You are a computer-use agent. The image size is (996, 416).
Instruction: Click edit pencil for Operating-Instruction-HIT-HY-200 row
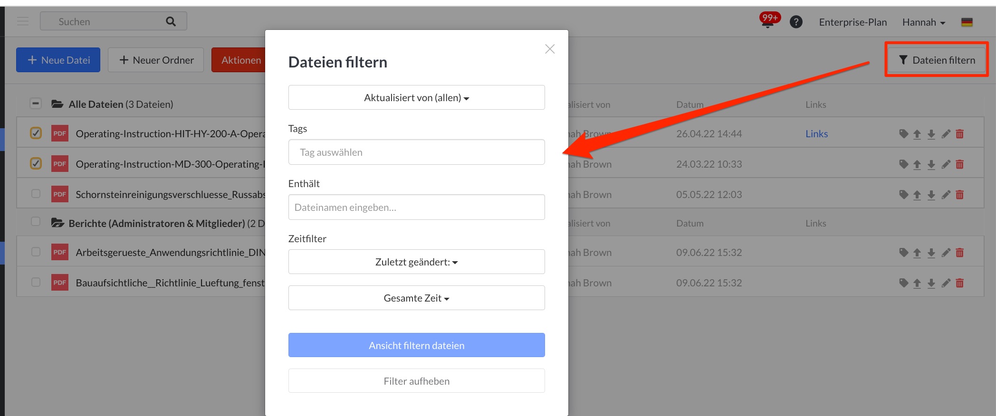coord(946,134)
